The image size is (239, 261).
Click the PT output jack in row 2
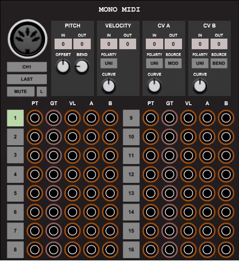(35, 137)
